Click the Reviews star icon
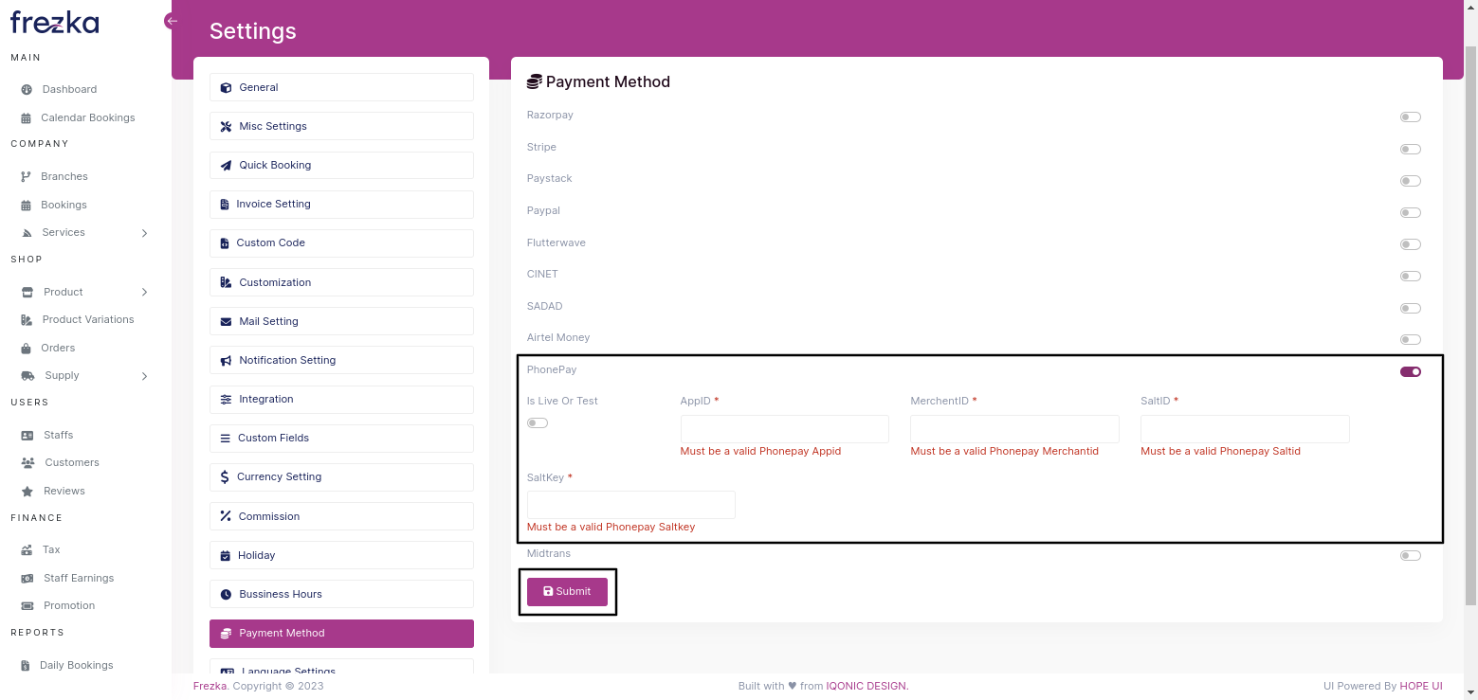Screen dimensions: 1478x700 coord(27,492)
